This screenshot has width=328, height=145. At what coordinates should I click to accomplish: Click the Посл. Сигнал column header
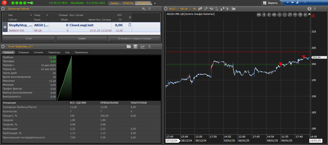76,15
